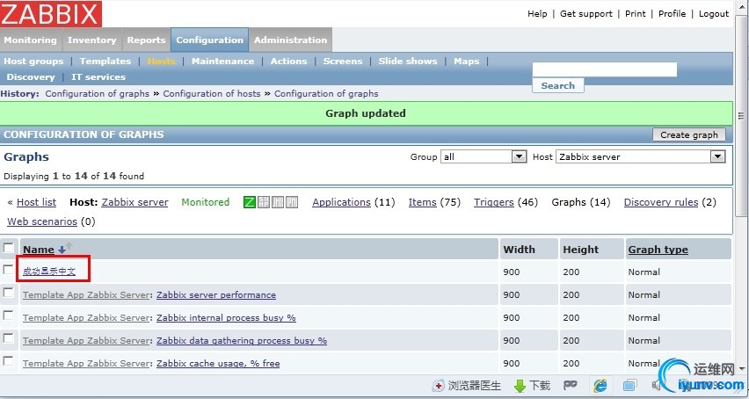Open the Help link

pyautogui.click(x=537, y=14)
